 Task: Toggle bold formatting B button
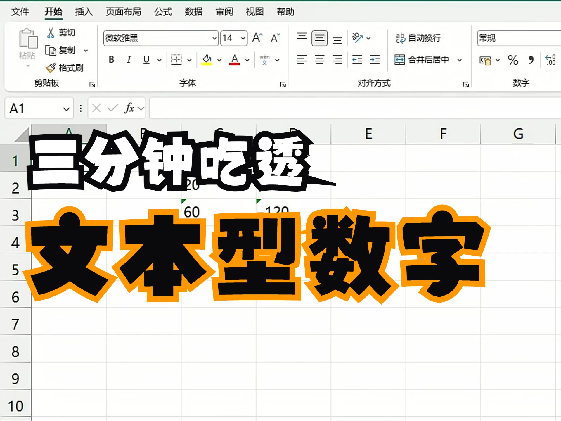[111, 60]
